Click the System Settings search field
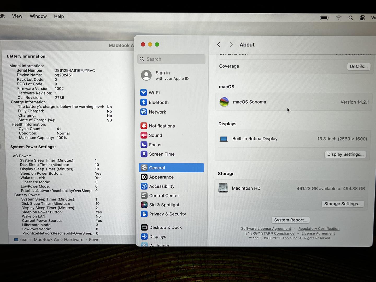This screenshot has height=282, width=376. tap(171, 59)
